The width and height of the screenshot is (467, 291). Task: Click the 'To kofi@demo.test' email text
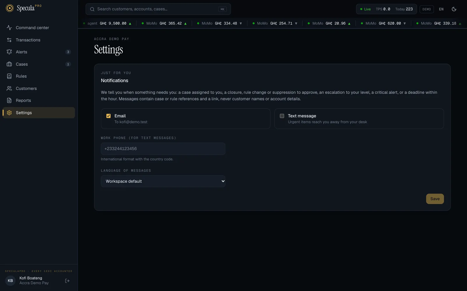pos(131,122)
